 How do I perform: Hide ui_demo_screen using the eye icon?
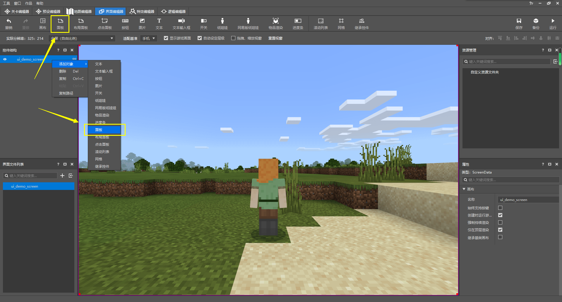pos(5,59)
